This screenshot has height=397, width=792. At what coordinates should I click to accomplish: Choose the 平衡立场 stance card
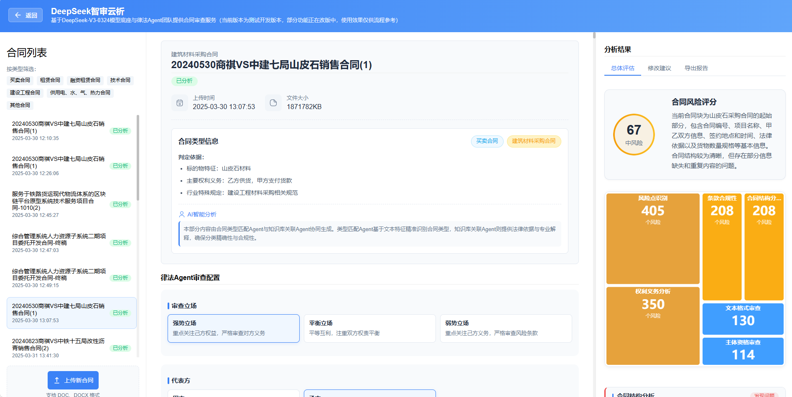click(x=369, y=328)
